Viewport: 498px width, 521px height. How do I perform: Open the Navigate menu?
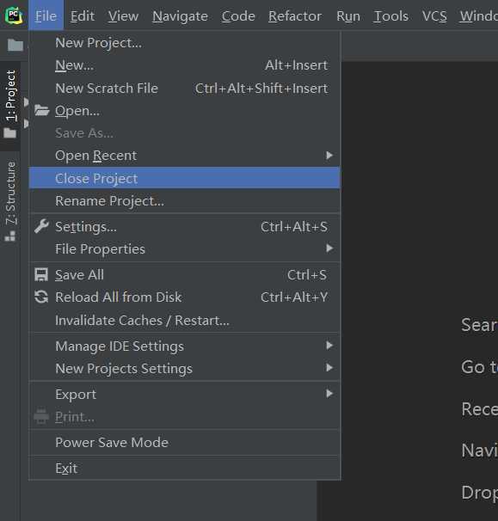[180, 15]
